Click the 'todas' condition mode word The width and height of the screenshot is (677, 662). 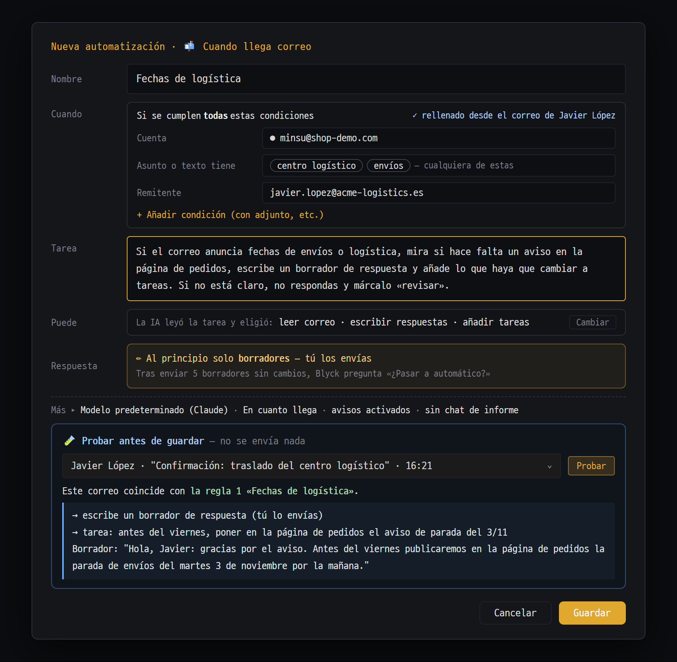[216, 115]
